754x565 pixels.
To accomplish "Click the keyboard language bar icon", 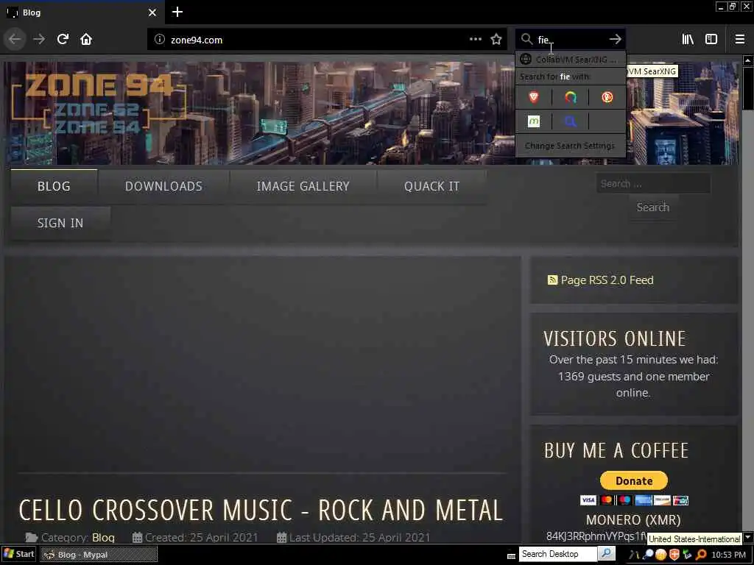I will 511,555.
